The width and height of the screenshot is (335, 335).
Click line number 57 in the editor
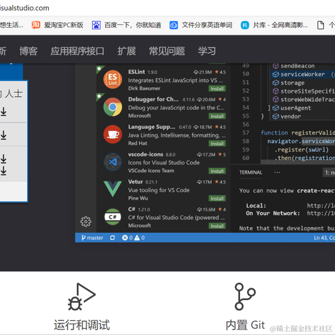coord(246,133)
